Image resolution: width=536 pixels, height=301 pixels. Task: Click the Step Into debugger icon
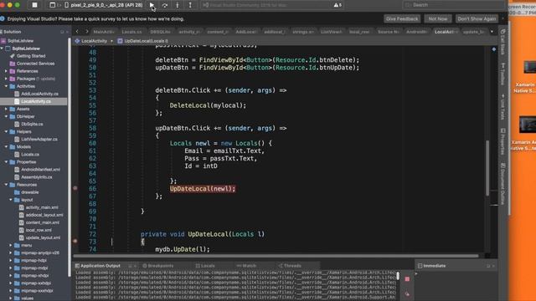[x=177, y=5]
